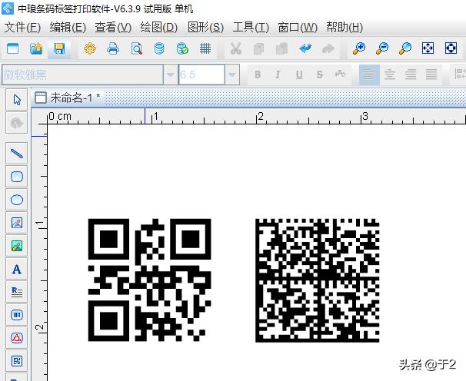Copy the selected object icon
Image resolution: width=466 pixels, height=381 pixels.
(258, 48)
